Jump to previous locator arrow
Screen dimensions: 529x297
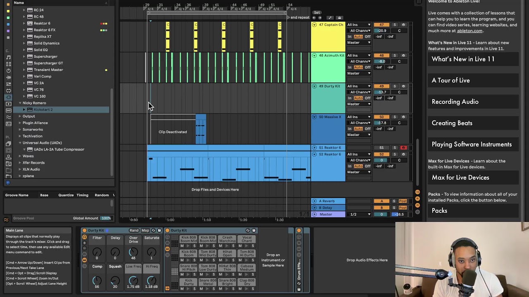coord(314,18)
